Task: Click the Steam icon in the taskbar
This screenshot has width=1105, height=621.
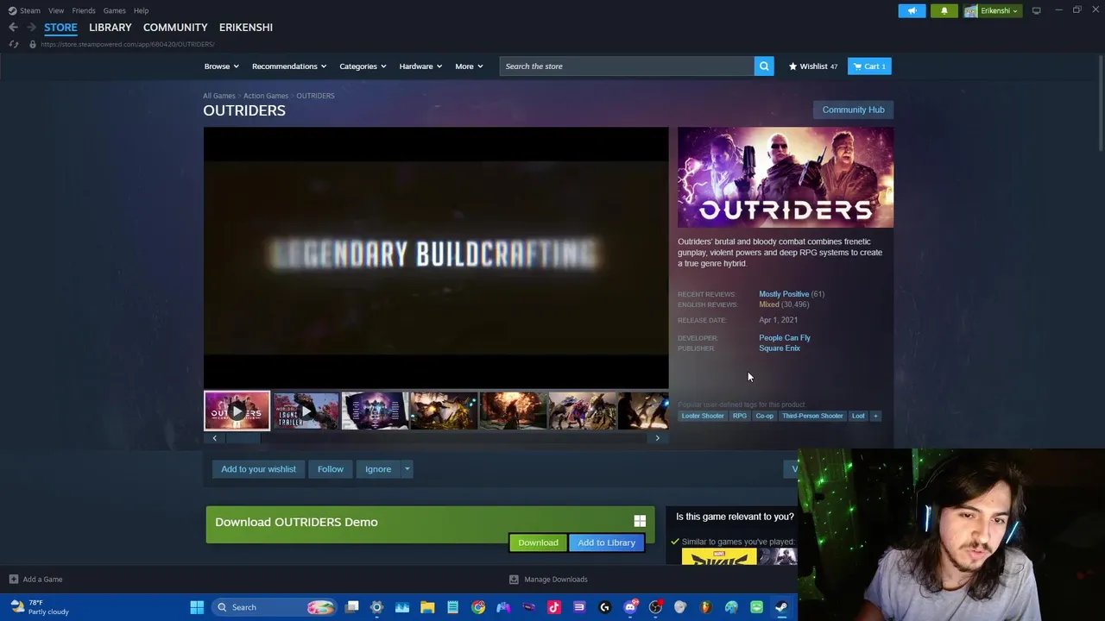Action: (x=781, y=607)
